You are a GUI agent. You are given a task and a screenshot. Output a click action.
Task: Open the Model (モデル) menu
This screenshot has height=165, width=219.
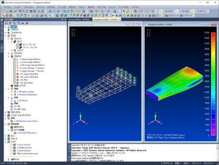point(51,7)
